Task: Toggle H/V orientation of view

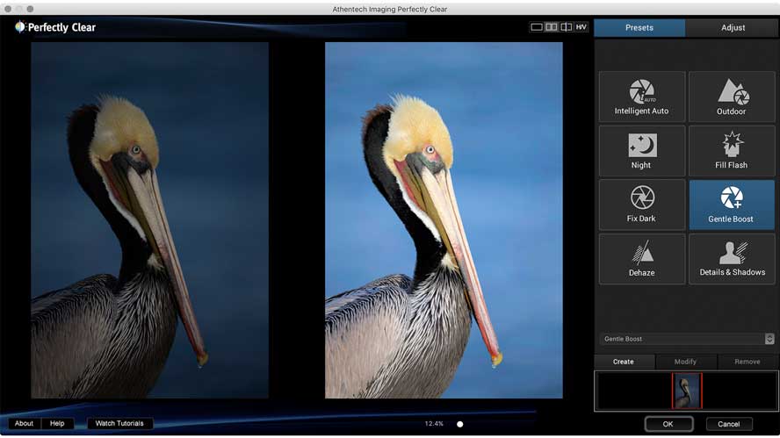Action: pos(581,27)
